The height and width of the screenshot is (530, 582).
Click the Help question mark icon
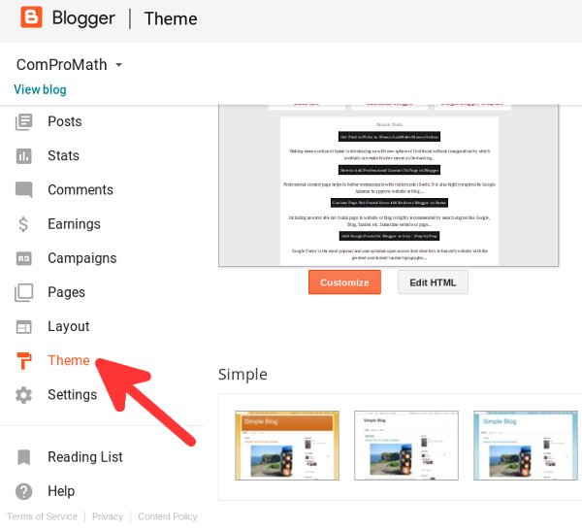pos(23,491)
